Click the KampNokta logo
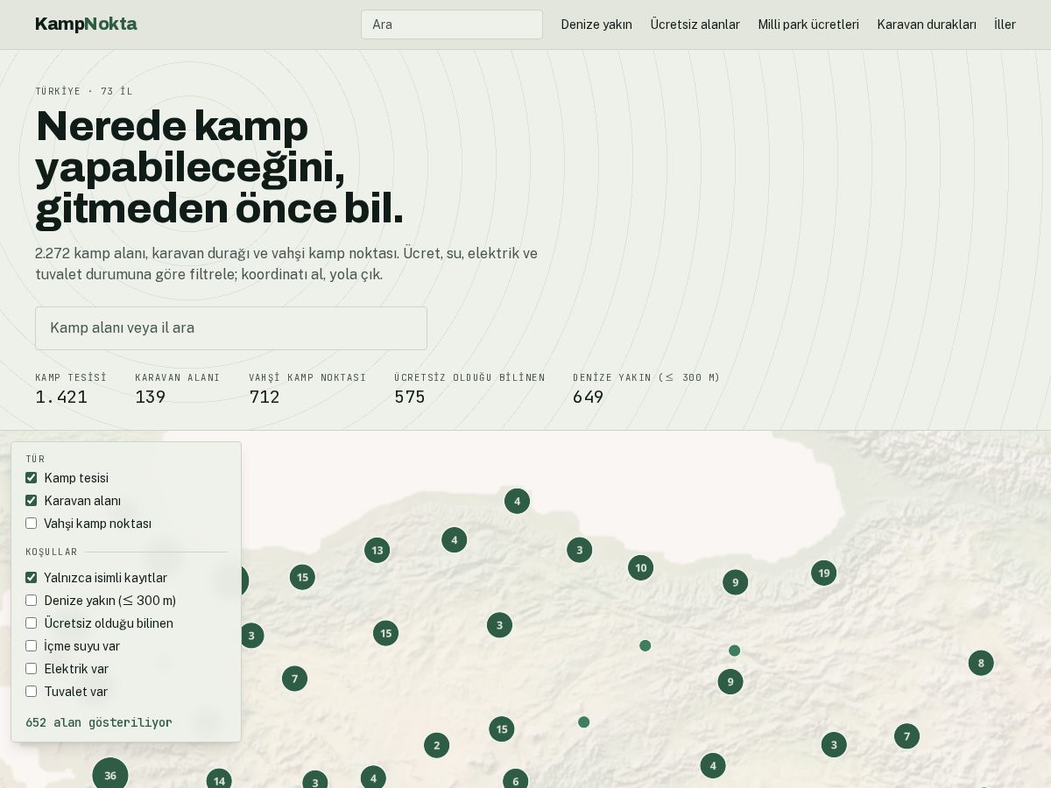Screen dimensions: 1051x788 pos(86,24)
